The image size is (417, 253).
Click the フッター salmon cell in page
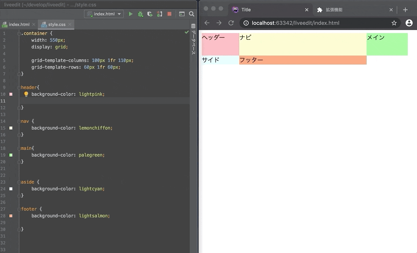click(303, 60)
